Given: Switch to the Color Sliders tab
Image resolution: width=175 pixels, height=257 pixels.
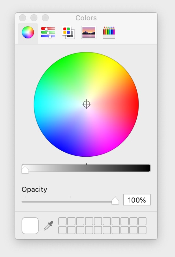Looking at the screenshot, I should click(x=48, y=33).
